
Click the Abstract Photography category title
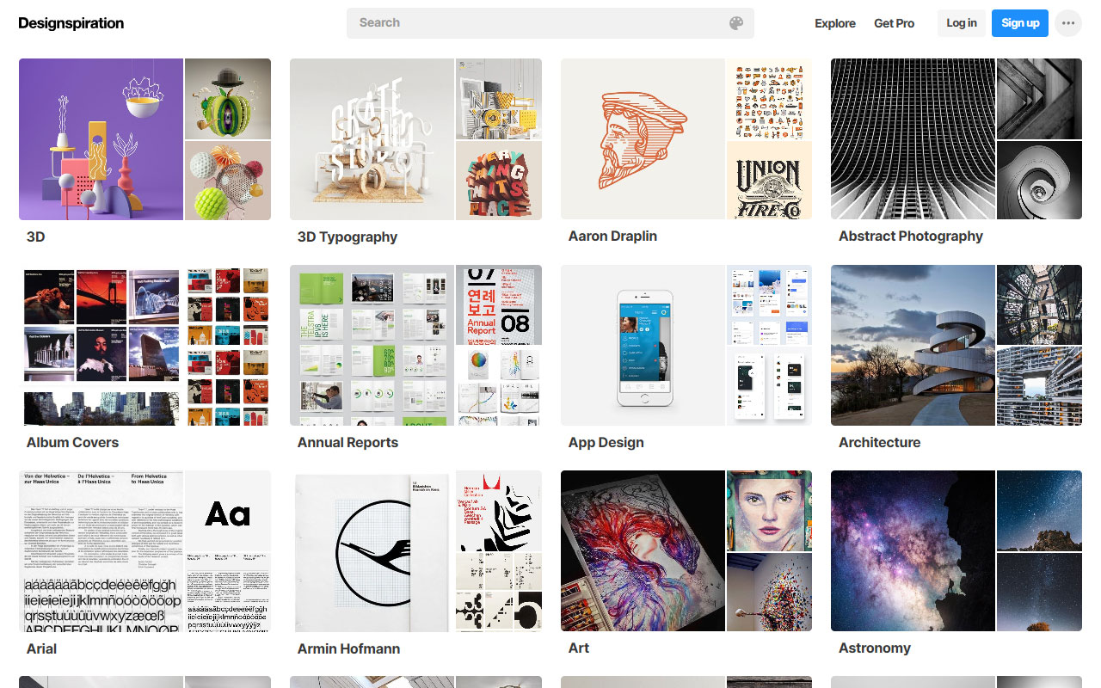tap(911, 236)
